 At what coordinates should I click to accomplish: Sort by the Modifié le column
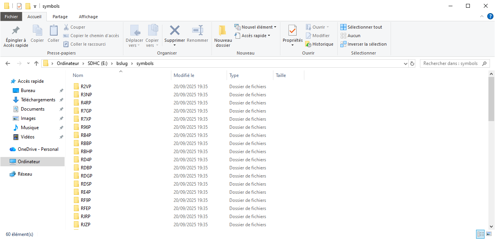coord(199,75)
